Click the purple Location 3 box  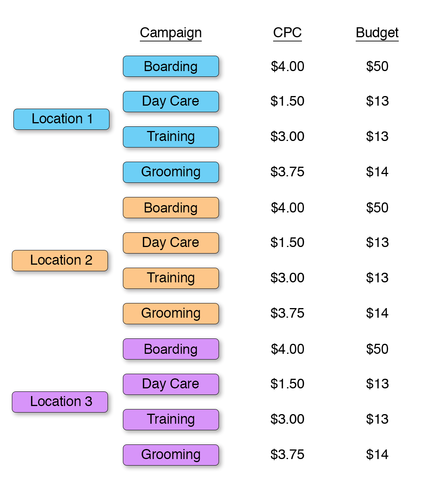click(60, 402)
